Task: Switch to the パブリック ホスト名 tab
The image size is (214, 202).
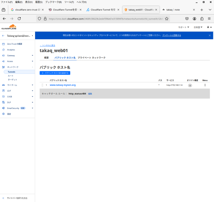Action: (65, 58)
